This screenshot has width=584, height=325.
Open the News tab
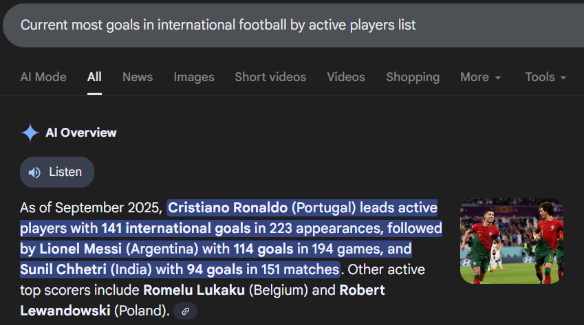tap(138, 77)
